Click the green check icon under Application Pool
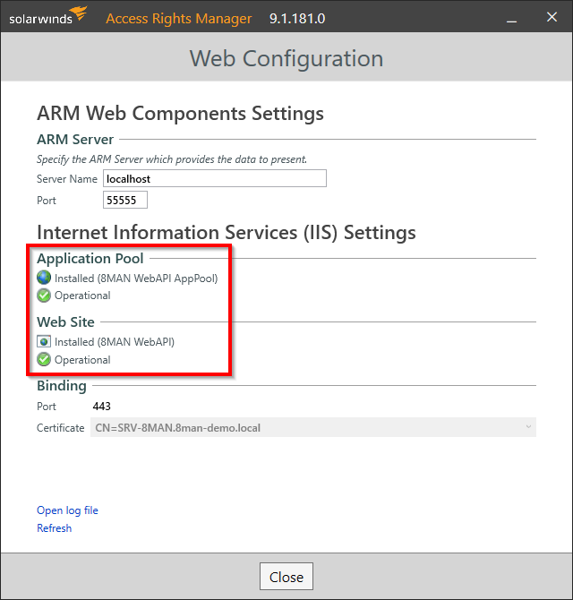This screenshot has height=600, width=573. coord(44,296)
